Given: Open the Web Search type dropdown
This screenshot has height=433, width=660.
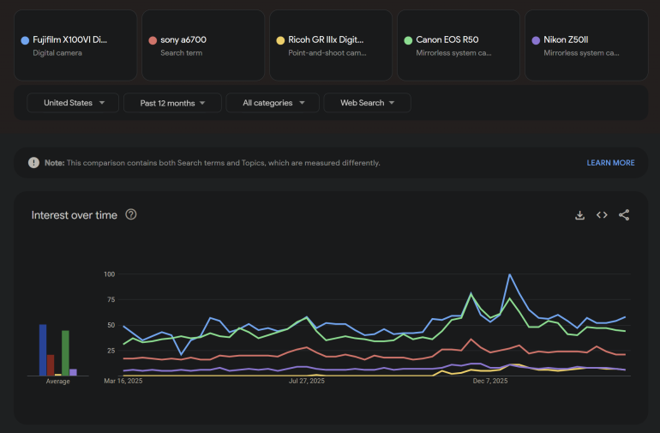Looking at the screenshot, I should [367, 103].
